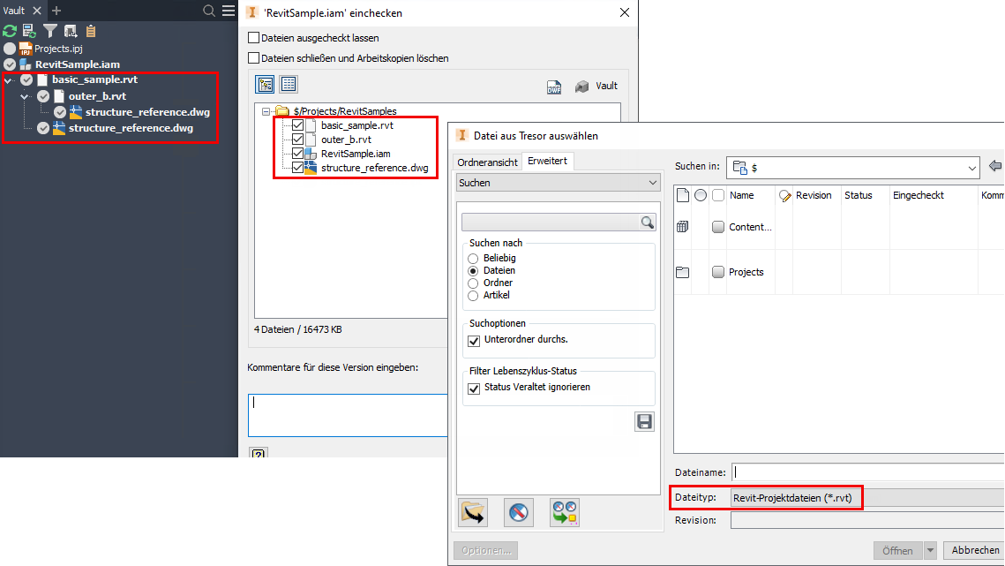
Task: Collapse basic_sample.rvt node in Vault tree
Action: coord(8,80)
